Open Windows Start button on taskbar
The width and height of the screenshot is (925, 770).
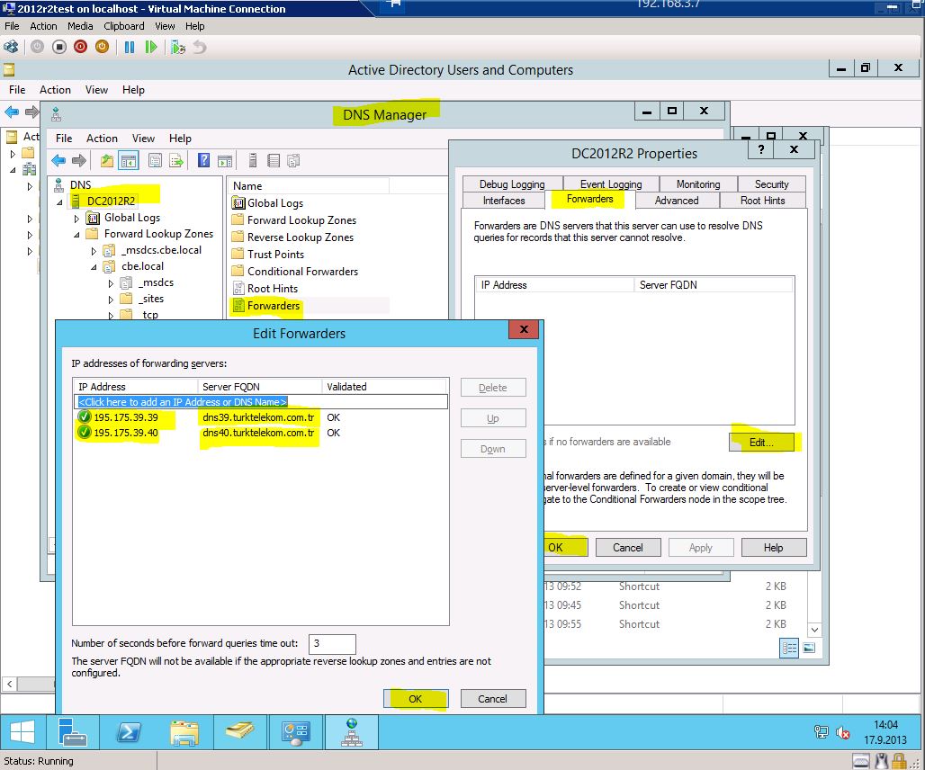point(22,732)
